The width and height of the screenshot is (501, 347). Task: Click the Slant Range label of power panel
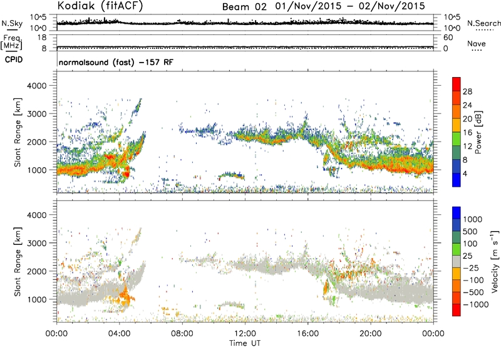point(18,132)
